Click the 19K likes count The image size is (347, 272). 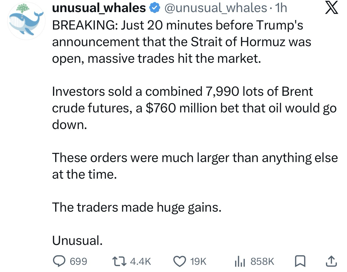(198, 261)
